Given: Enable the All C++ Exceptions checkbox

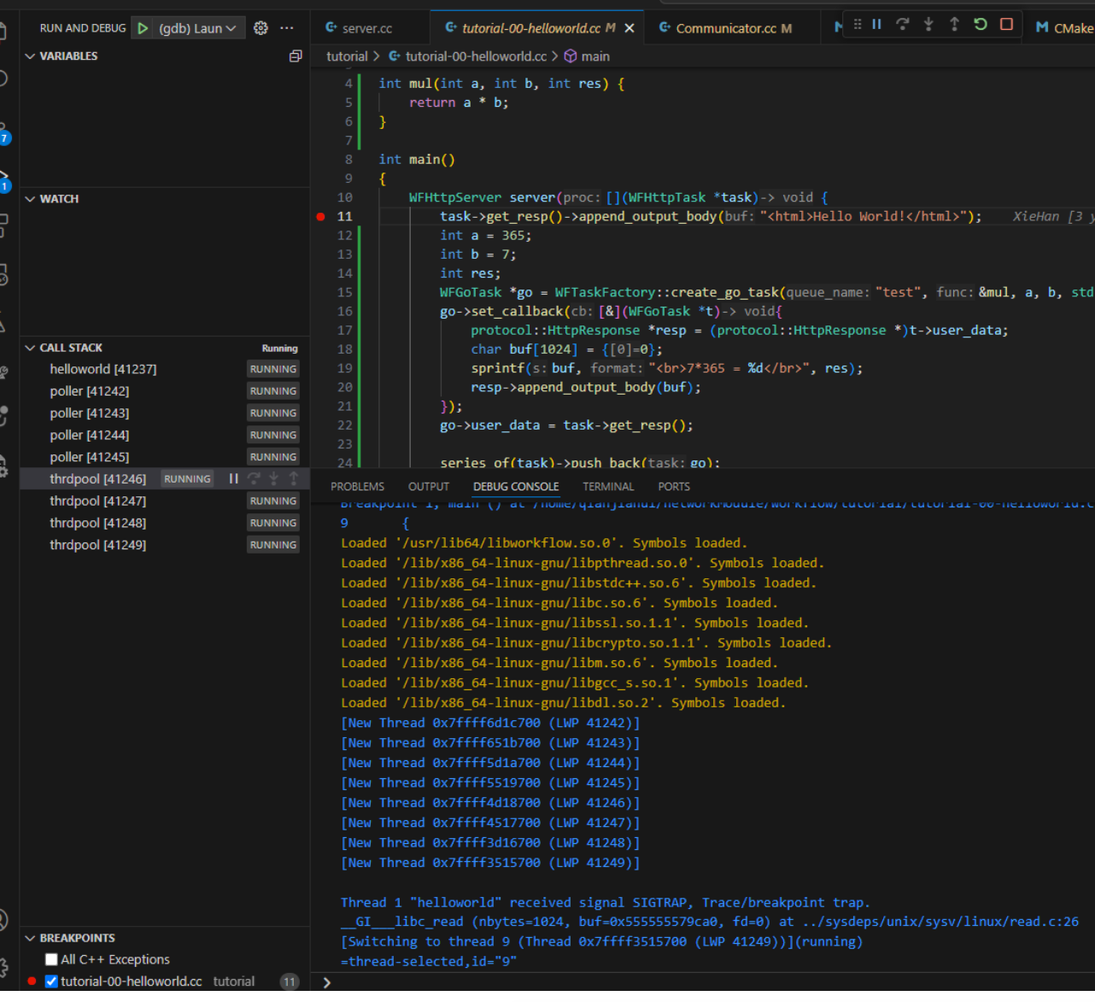Looking at the screenshot, I should click(x=51, y=960).
